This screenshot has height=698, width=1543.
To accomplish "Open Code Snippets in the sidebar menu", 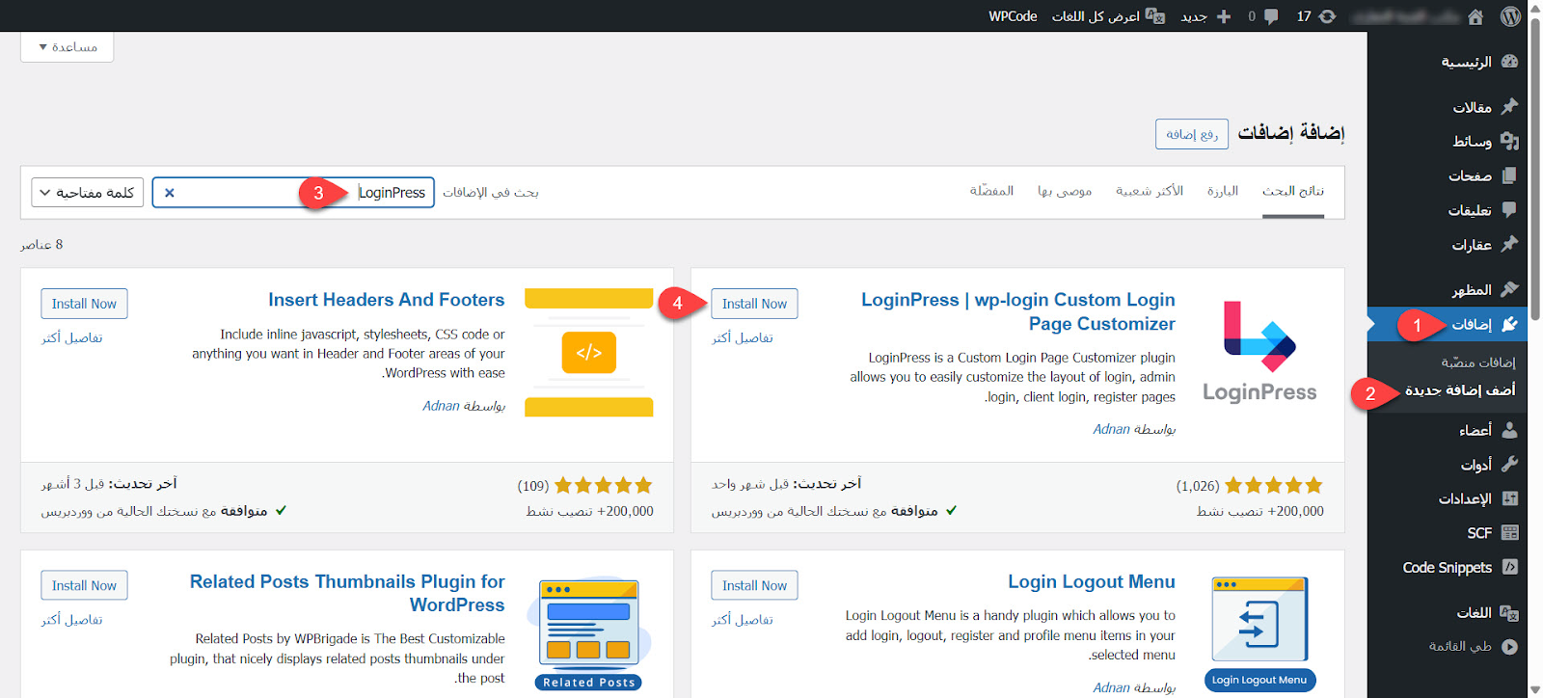I will [1447, 568].
